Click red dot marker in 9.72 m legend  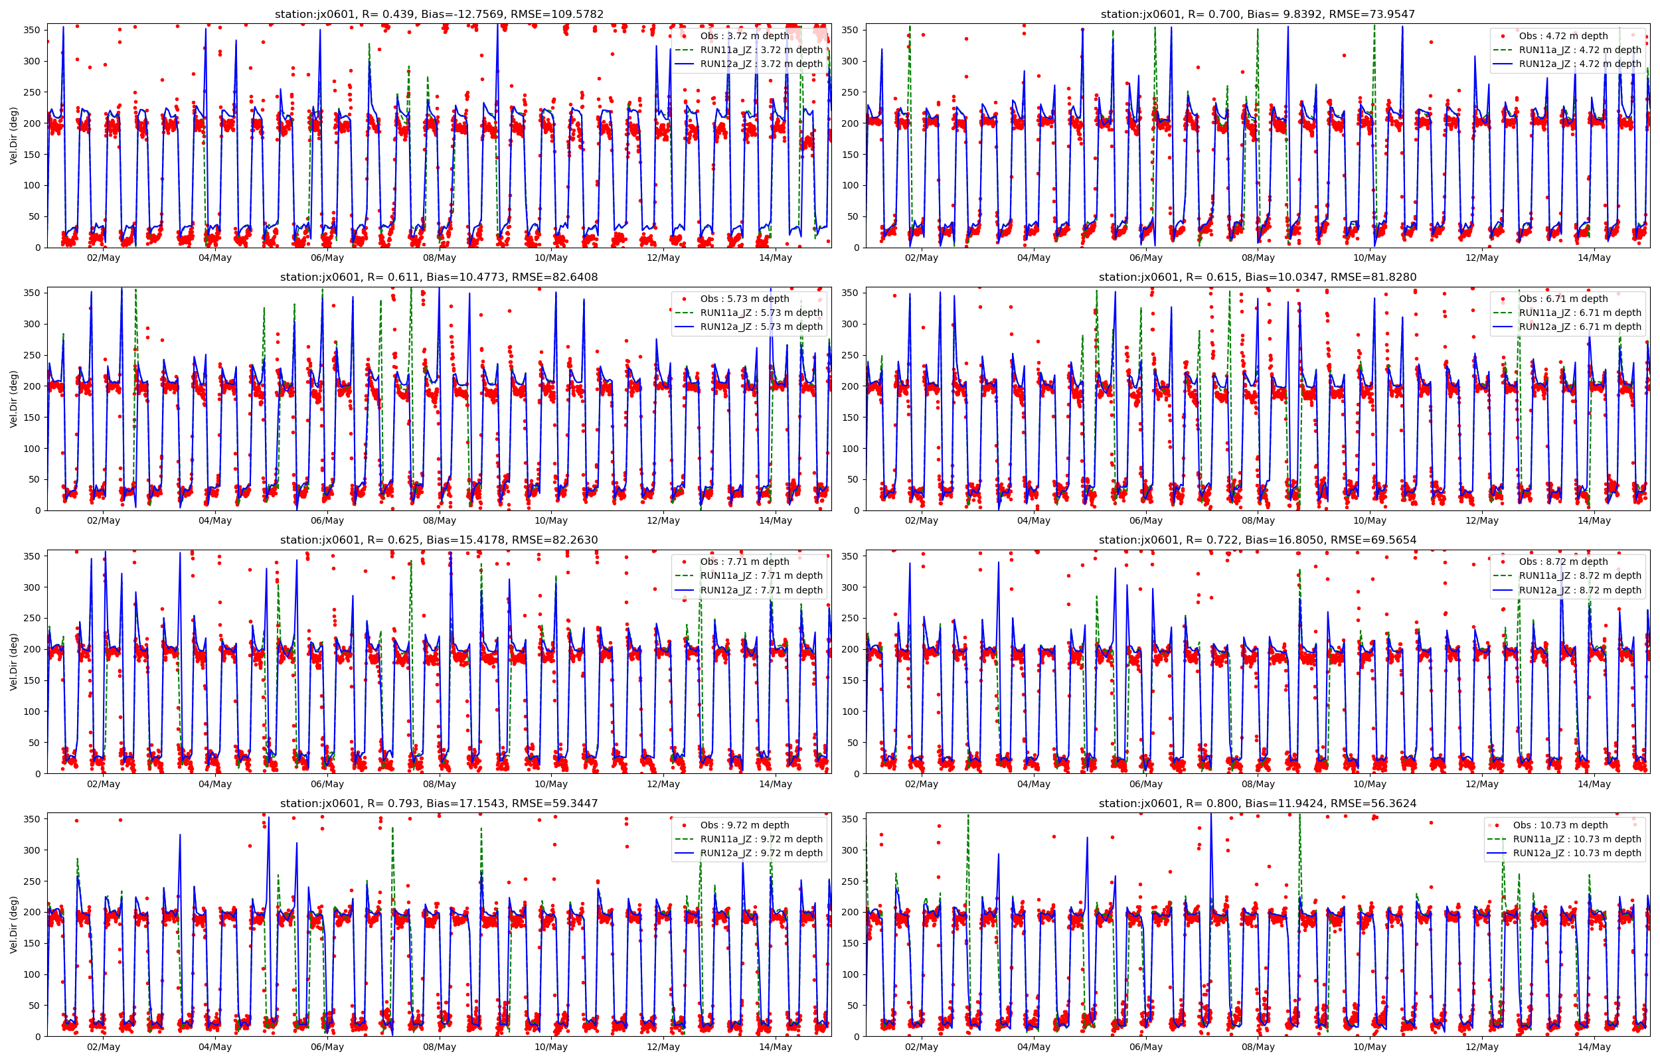[x=684, y=825]
